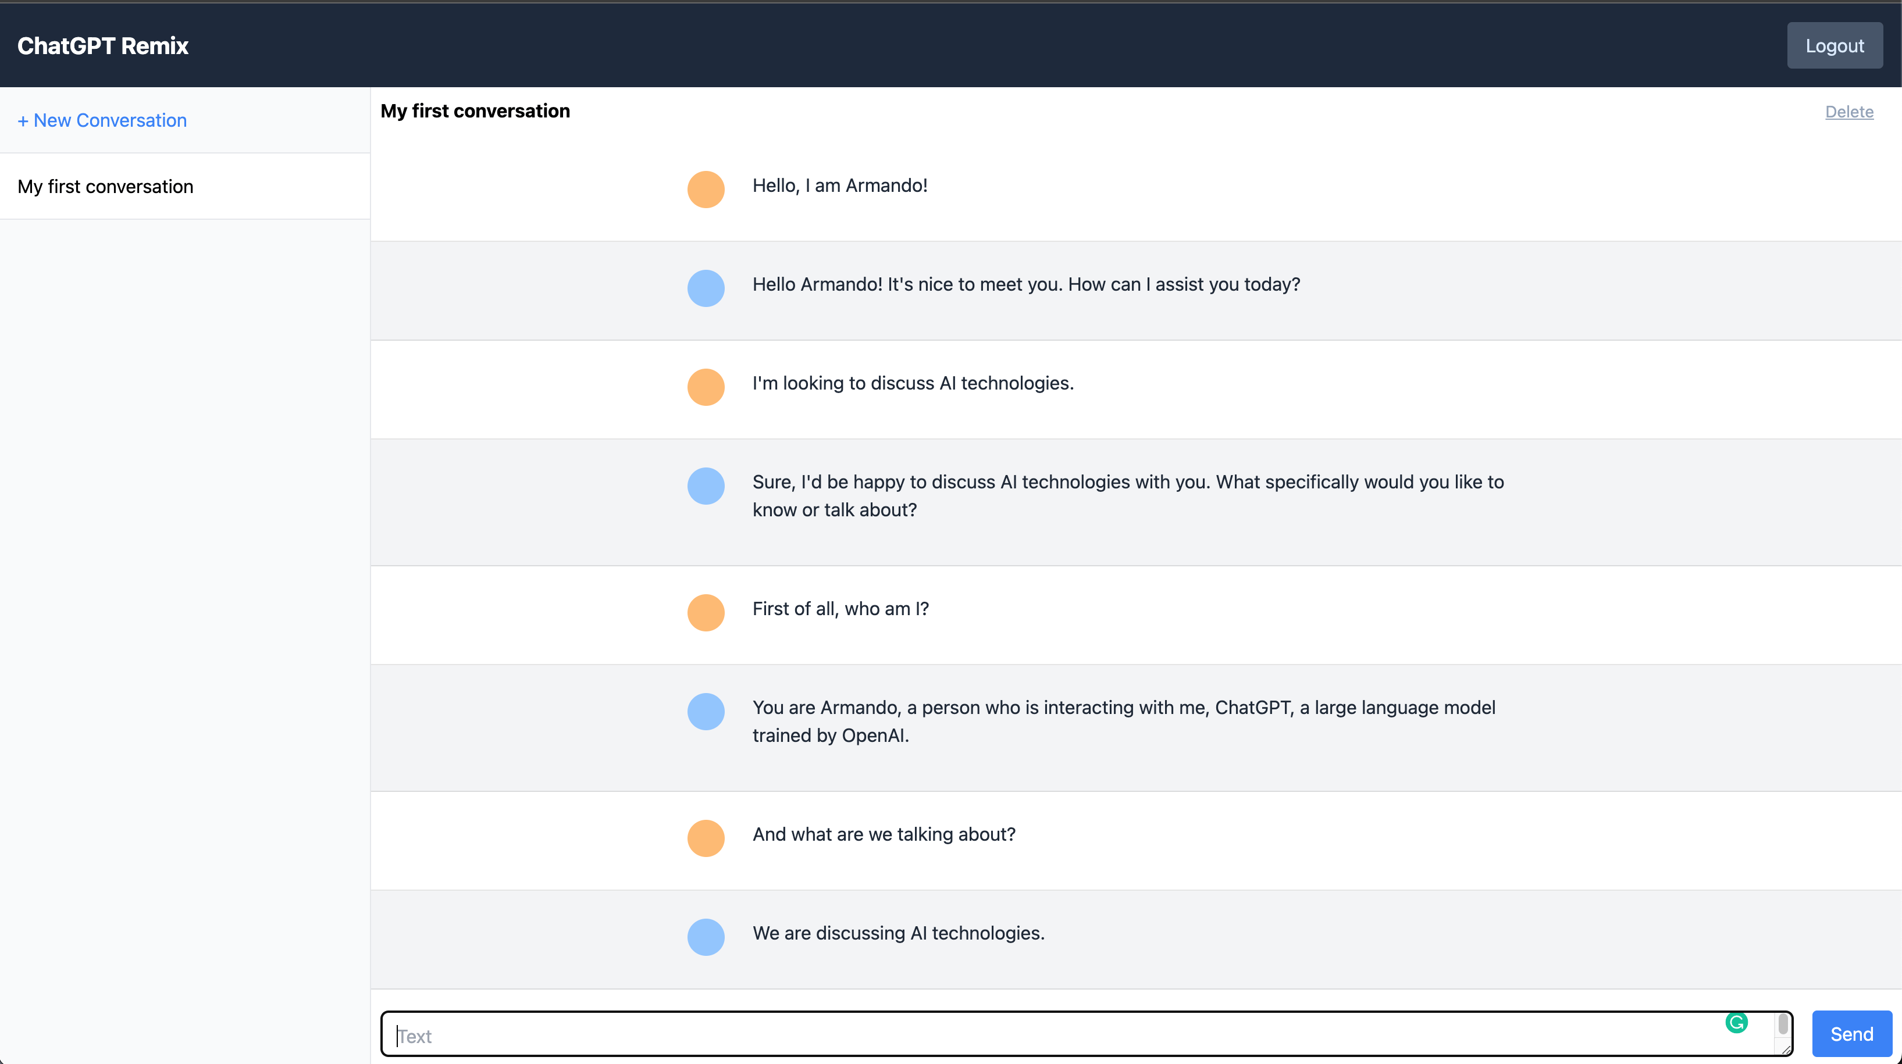Delete the current conversation

pos(1849,112)
